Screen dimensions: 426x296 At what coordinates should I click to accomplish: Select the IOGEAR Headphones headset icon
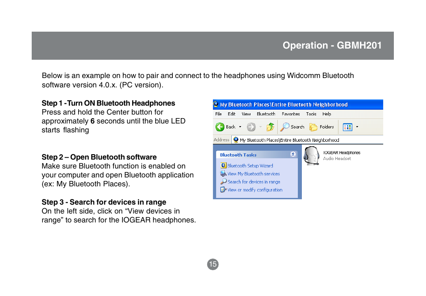click(311, 156)
